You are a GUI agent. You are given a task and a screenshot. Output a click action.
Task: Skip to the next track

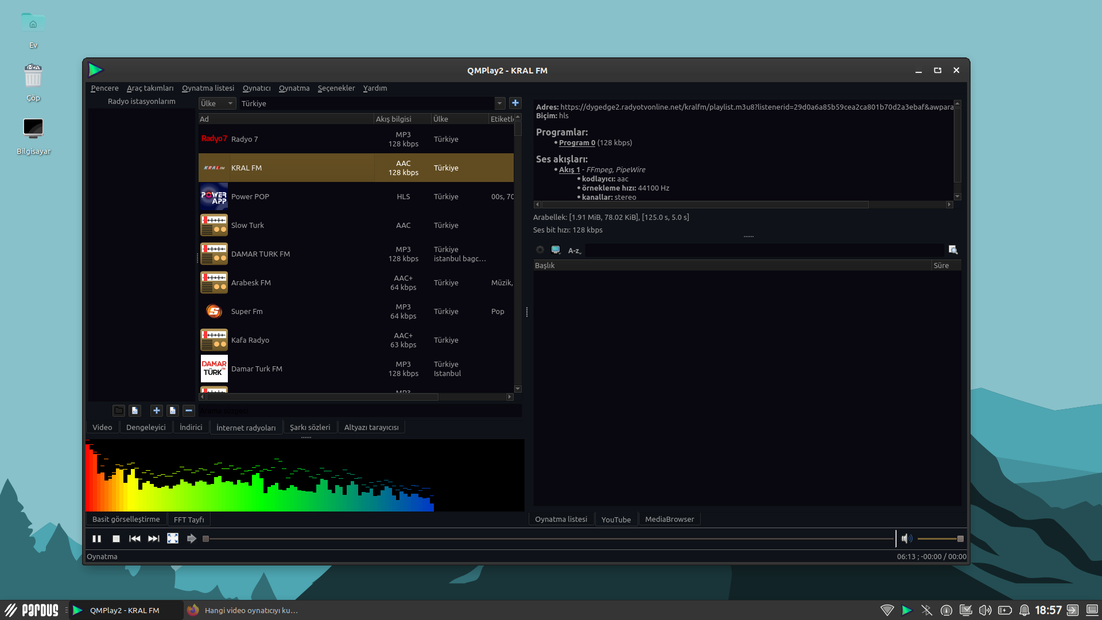pos(153,538)
